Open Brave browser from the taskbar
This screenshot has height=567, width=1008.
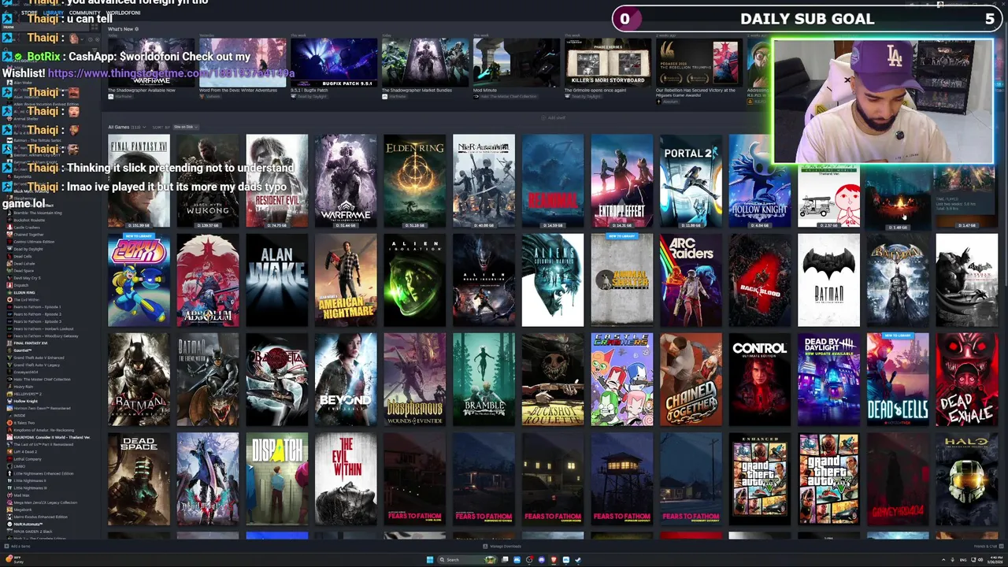click(553, 560)
